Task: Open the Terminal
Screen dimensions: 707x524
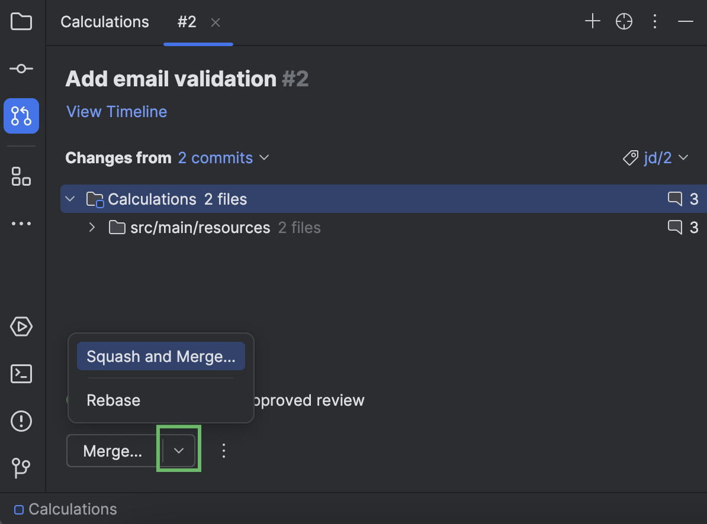Action: tap(21, 373)
